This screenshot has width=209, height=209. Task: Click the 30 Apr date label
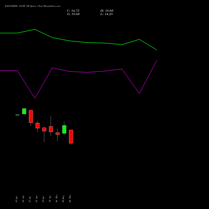[50, 199]
